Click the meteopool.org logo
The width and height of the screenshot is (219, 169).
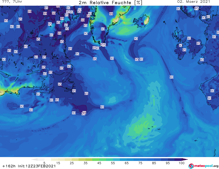point(203,166)
